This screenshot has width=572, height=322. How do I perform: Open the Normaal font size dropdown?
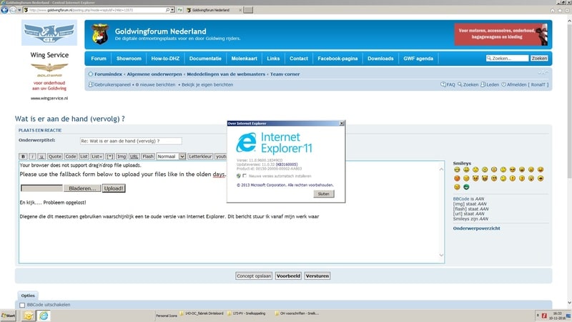click(x=171, y=156)
